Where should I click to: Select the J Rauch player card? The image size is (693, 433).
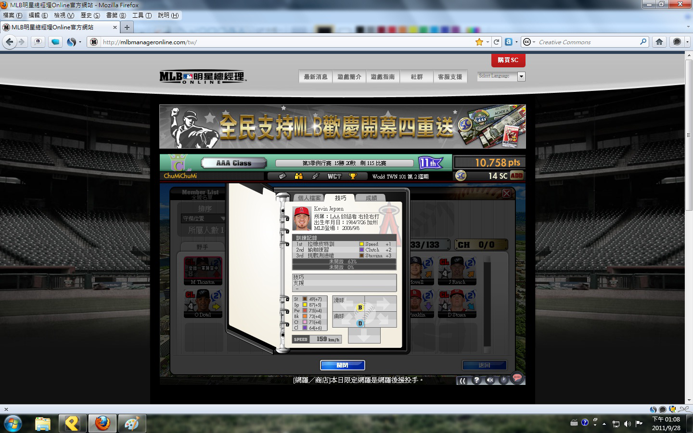coord(457,270)
